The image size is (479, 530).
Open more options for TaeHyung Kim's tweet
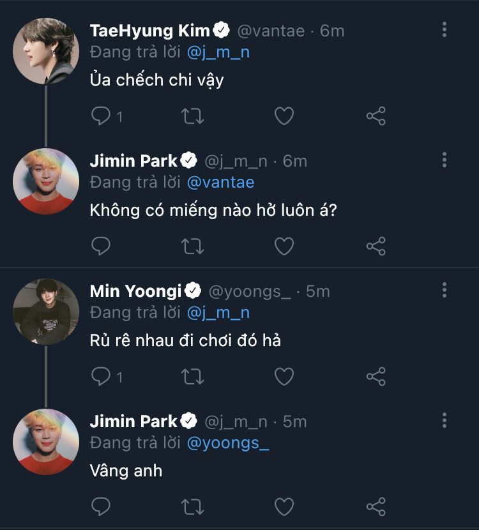tap(445, 29)
